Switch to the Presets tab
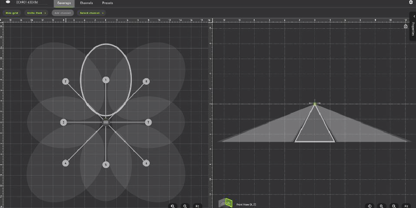 coord(108,3)
